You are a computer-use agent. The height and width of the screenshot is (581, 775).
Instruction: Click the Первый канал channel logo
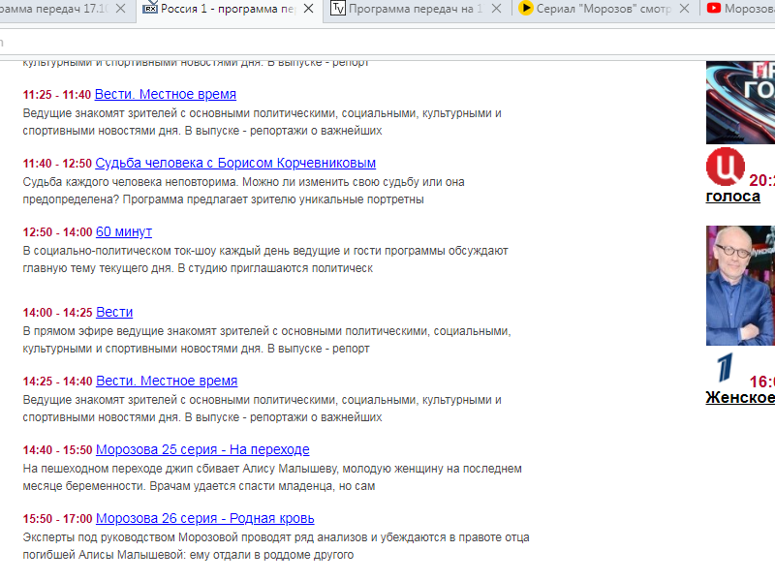click(725, 367)
